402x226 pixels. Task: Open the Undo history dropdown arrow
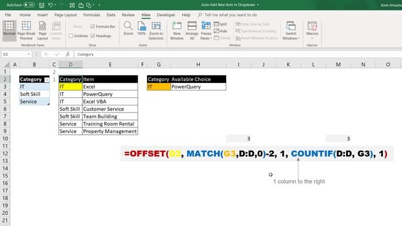[x=55, y=5]
